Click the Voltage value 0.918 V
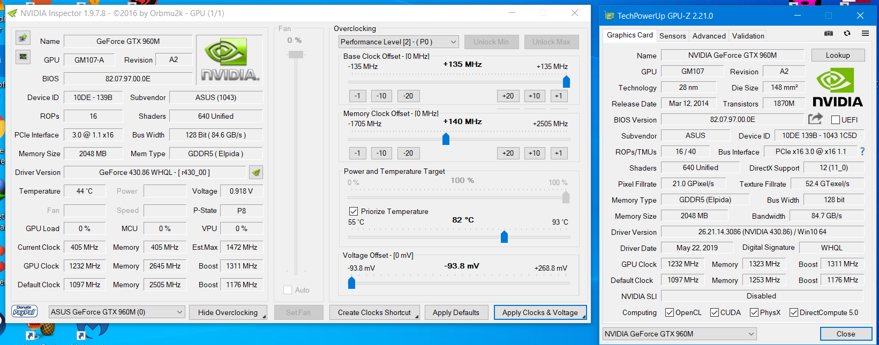The width and height of the screenshot is (879, 345). pyautogui.click(x=242, y=191)
